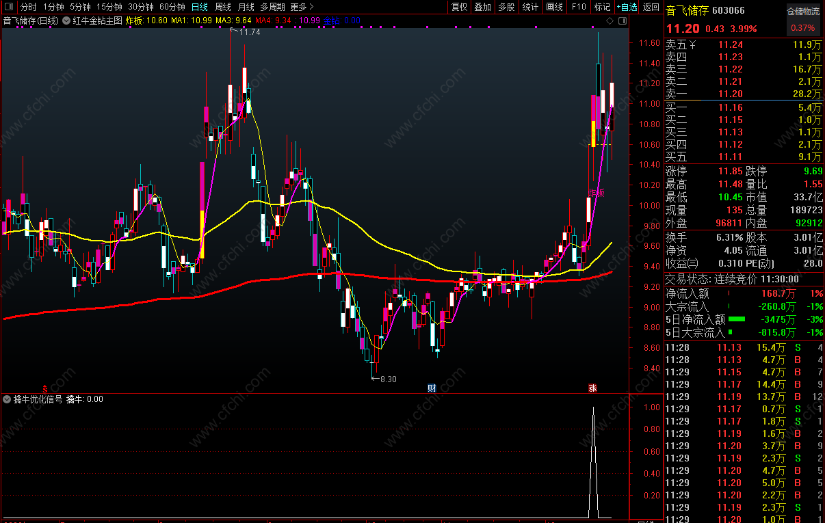Image resolution: width=825 pixels, height=523 pixels.
Task: Click the 买四 price 11.12
Action: pos(731,145)
